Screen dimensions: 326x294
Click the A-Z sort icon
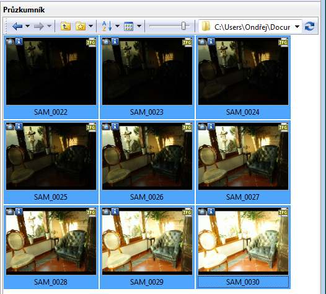coord(107,26)
